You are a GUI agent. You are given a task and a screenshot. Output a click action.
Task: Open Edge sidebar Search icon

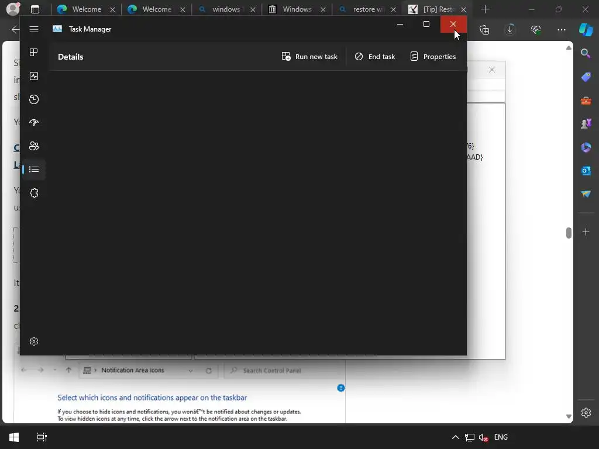(x=586, y=53)
